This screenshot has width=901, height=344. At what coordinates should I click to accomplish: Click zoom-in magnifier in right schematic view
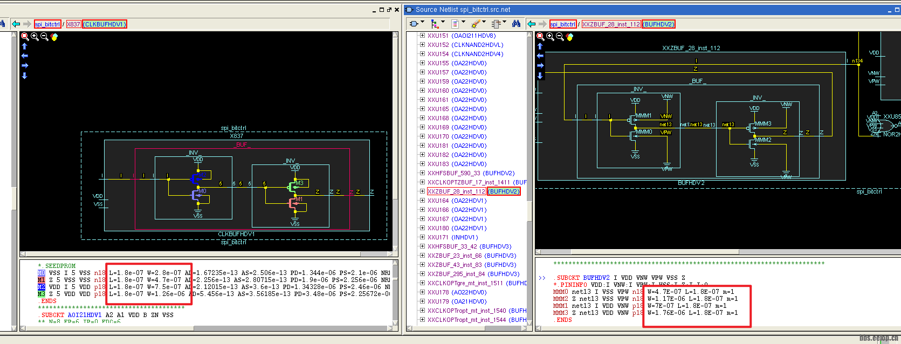tap(550, 37)
